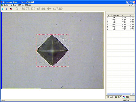Switch to the 工程 tab
The height and width of the screenshot is (102, 136).
pyautogui.click(x=110, y=97)
